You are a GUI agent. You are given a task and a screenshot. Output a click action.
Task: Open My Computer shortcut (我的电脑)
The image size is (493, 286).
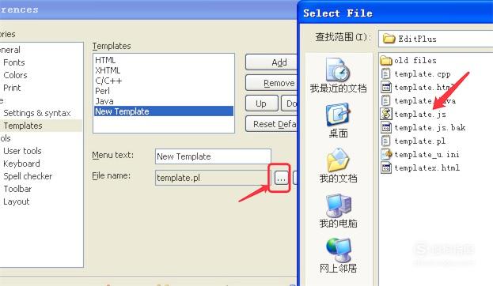338,211
